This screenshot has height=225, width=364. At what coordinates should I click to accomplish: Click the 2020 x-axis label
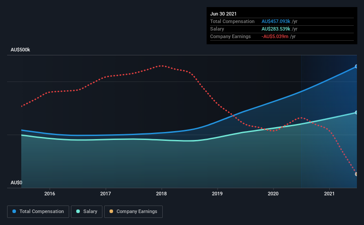coord(273,194)
